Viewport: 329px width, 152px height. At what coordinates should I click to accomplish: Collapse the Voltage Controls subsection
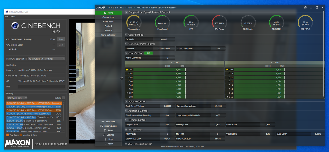click(126, 130)
